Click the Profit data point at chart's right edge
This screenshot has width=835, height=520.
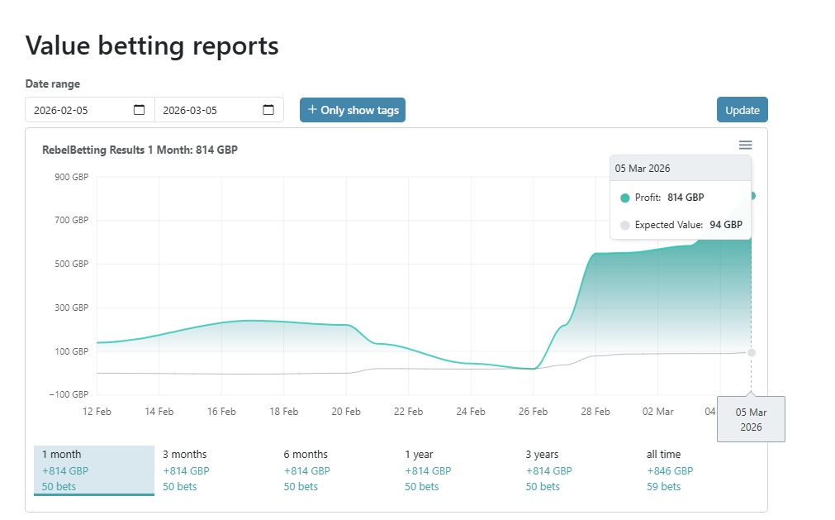[x=751, y=196]
